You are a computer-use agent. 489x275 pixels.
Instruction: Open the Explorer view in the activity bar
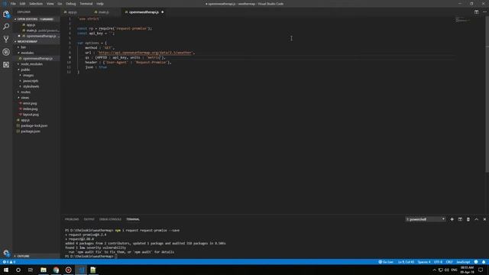(x=6, y=14)
